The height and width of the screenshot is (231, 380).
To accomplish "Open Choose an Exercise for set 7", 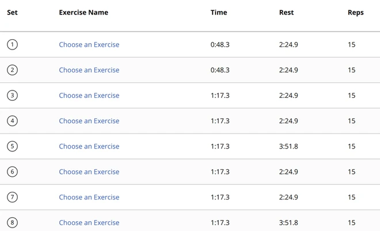I will 89,197.
